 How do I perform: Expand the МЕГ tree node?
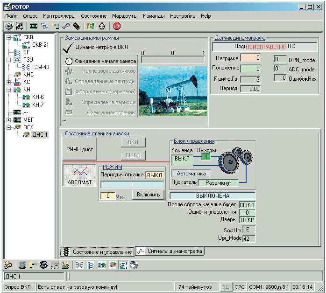pyautogui.click(x=8, y=120)
